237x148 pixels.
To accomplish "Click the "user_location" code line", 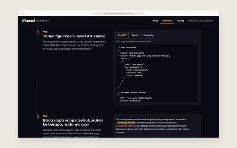I will pyautogui.click(x=133, y=67).
